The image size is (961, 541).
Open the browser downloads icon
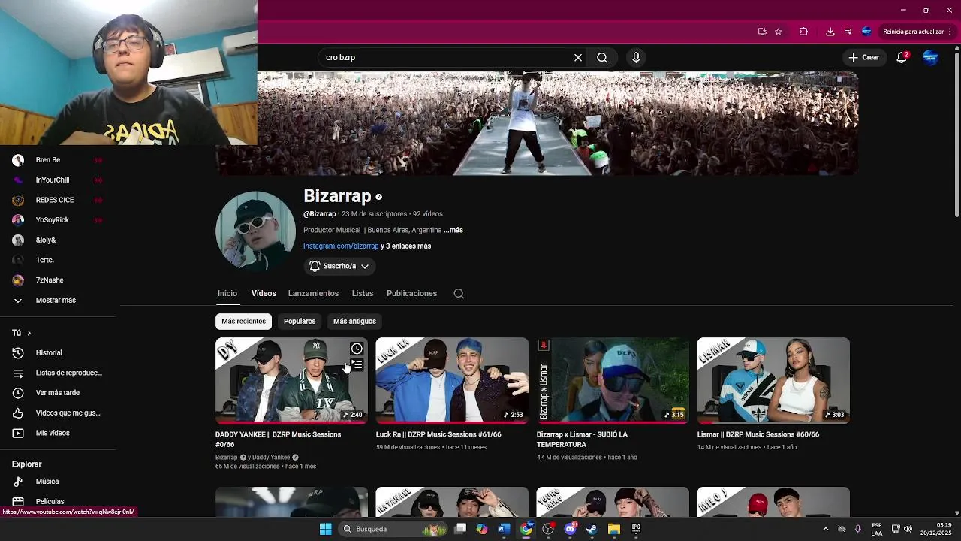point(830,32)
